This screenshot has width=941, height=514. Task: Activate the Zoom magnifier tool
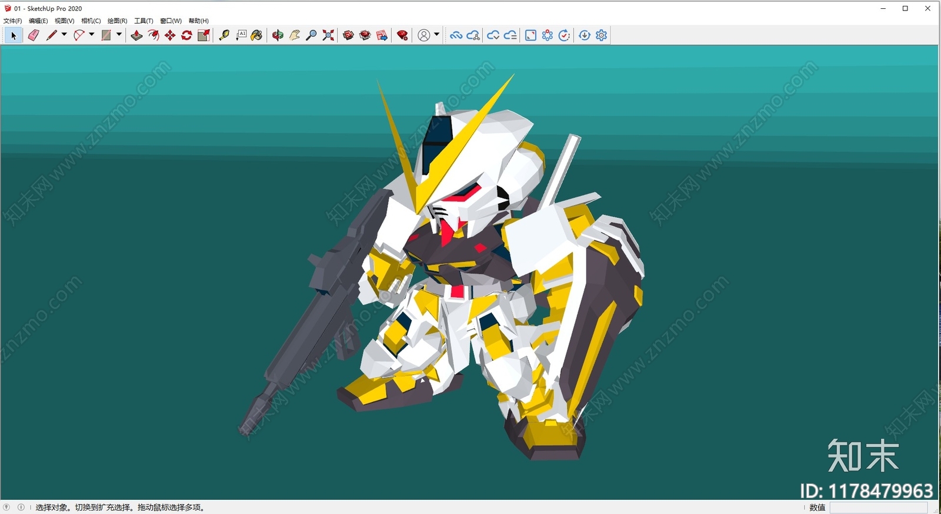tap(311, 35)
